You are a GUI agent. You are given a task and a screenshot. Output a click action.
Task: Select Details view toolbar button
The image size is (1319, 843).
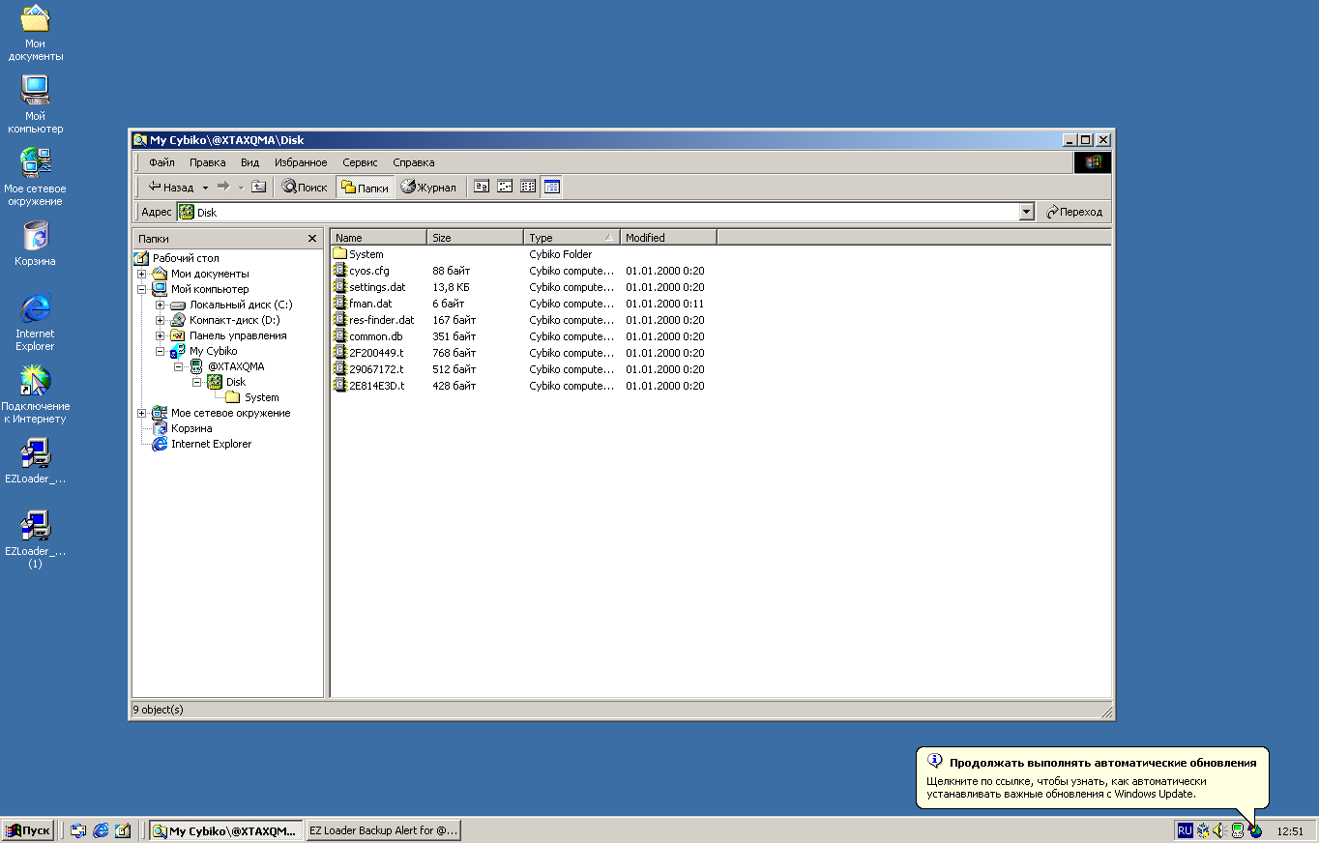551,187
